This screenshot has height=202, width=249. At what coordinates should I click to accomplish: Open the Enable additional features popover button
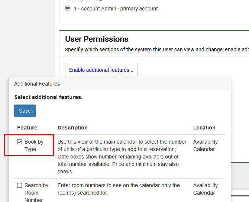pos(101,70)
